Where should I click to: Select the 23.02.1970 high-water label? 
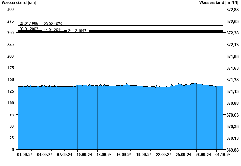tap(53, 24)
